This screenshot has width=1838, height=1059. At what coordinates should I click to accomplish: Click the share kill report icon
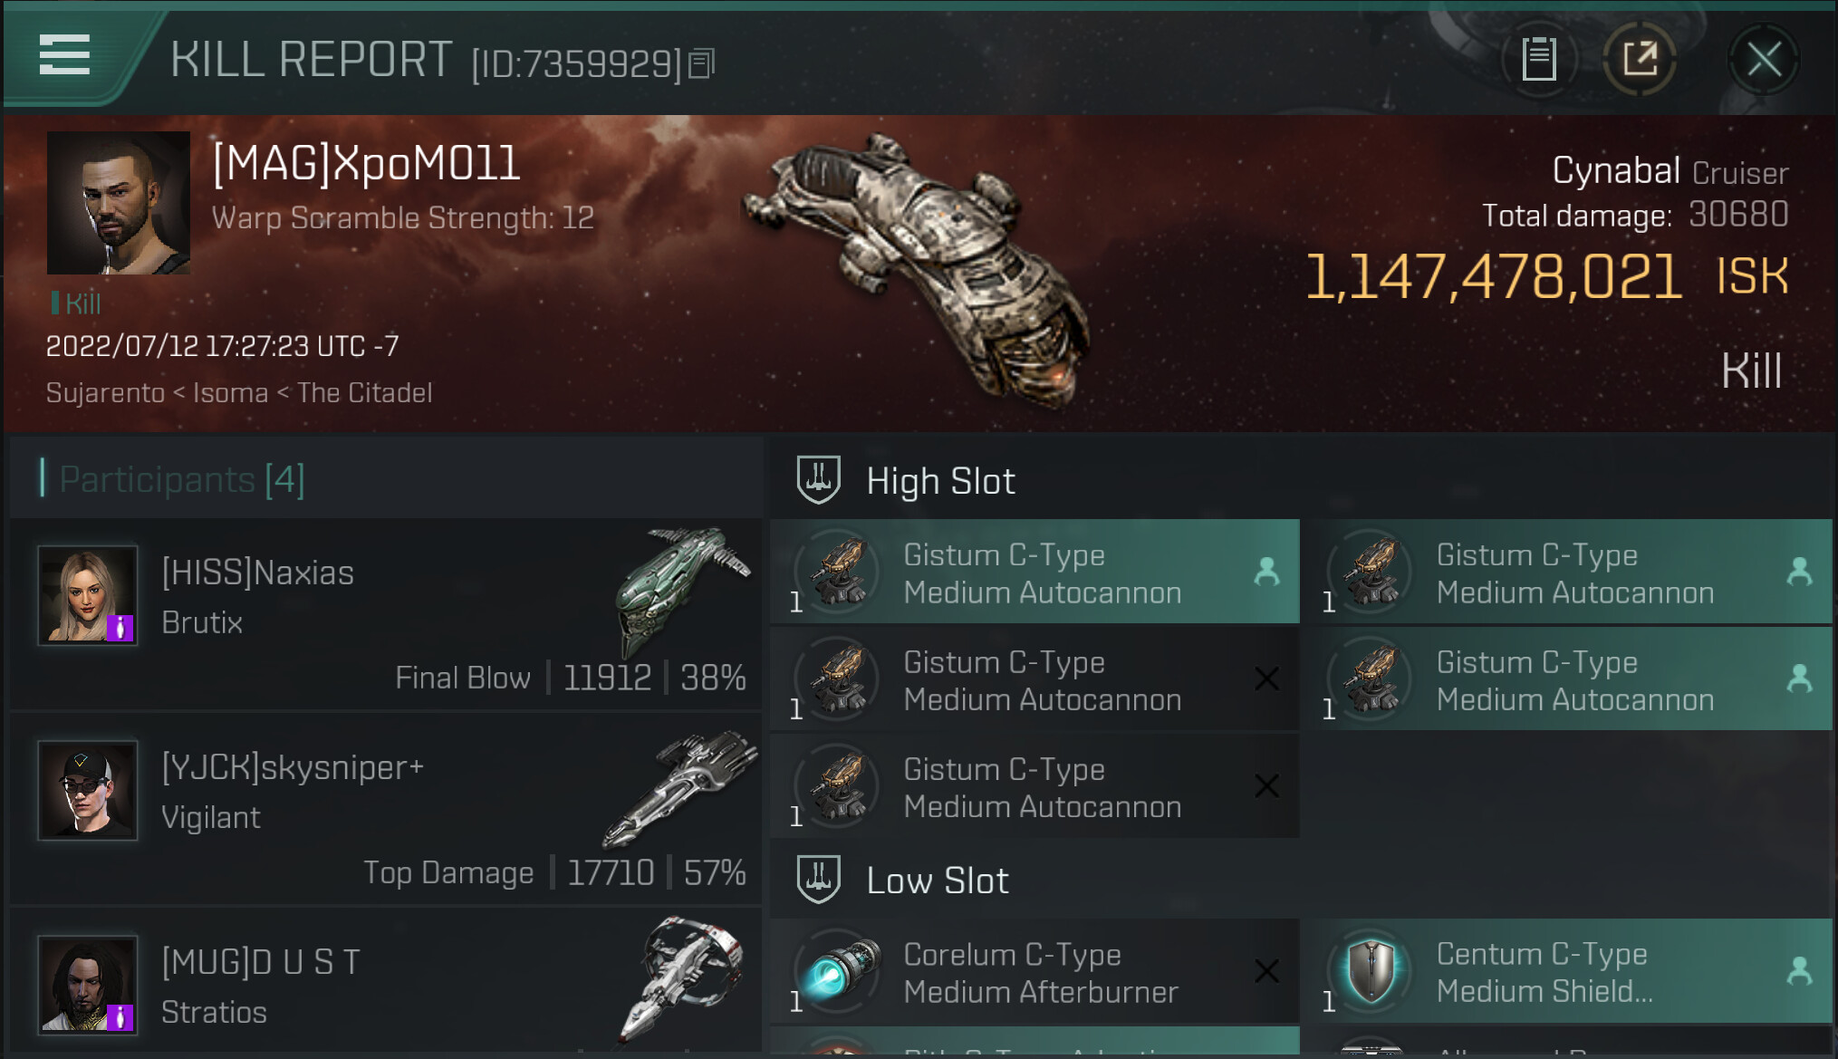pyautogui.click(x=1640, y=60)
